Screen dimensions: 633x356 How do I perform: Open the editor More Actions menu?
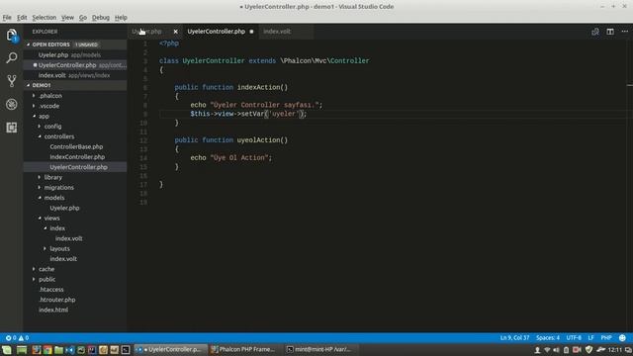pyautogui.click(x=624, y=32)
